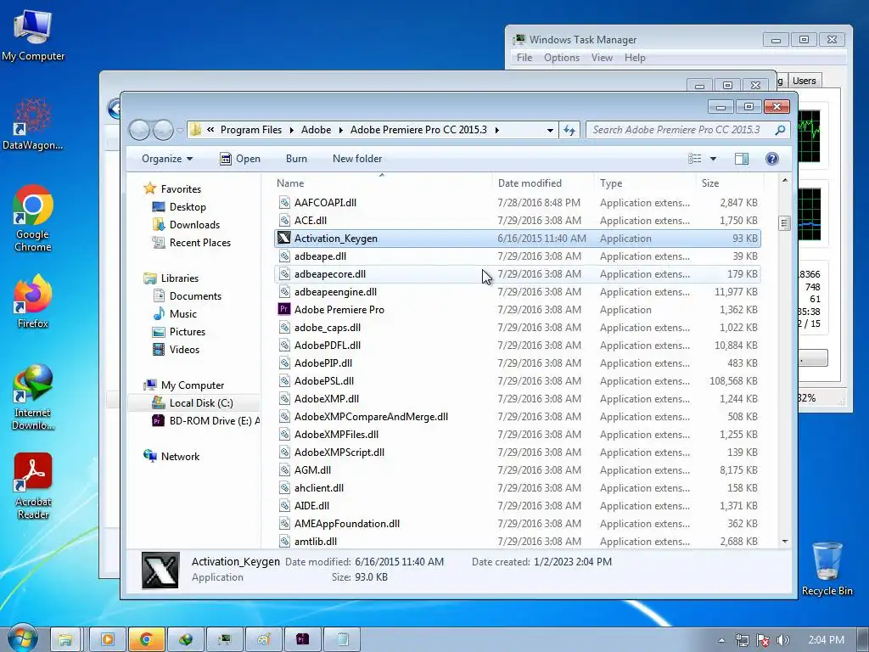
Task: Click the Adobe Premiere taskbar icon
Action: (303, 639)
